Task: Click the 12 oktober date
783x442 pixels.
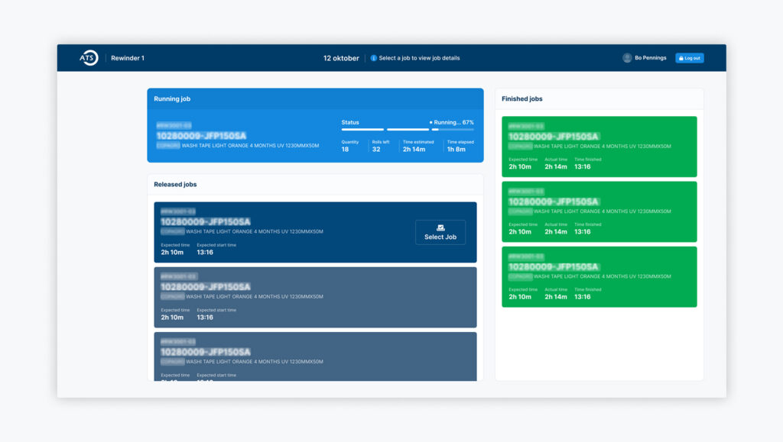Action: pos(341,58)
